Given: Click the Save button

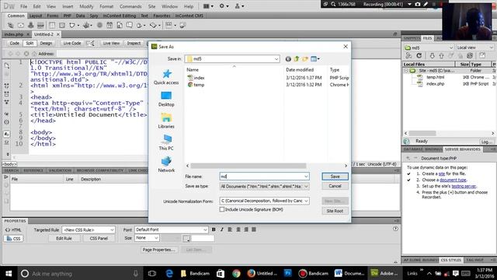Looking at the screenshot, I should coord(335,177).
